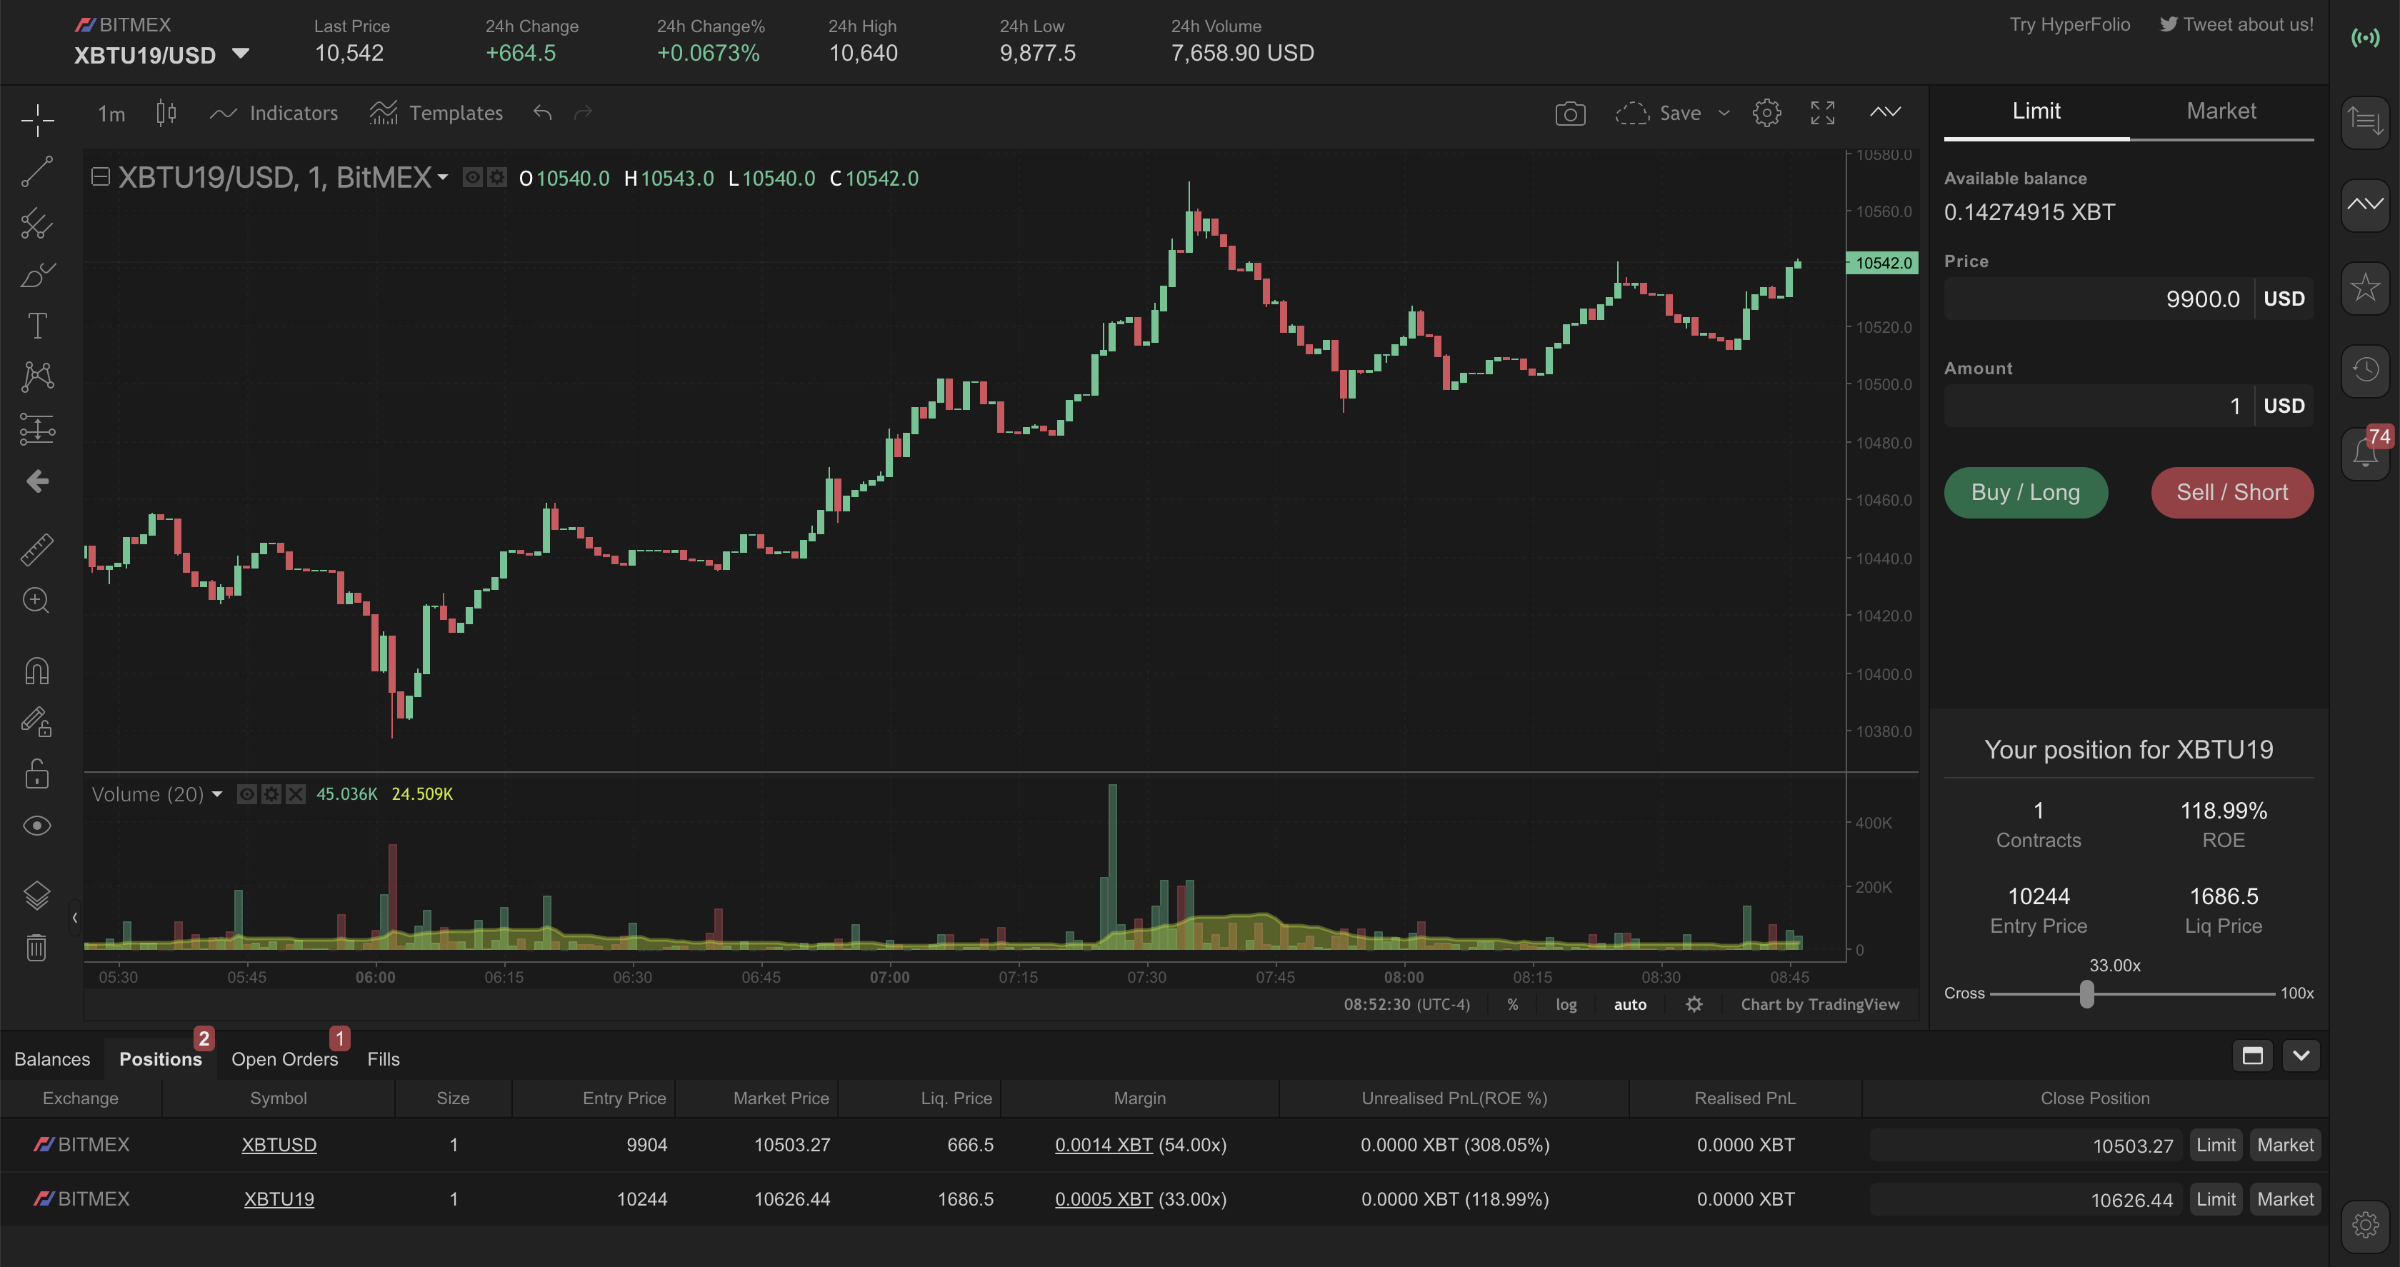Click the 08:52:30 (UTC-4) timezone selector
Image resolution: width=2400 pixels, height=1267 pixels.
click(1407, 1004)
